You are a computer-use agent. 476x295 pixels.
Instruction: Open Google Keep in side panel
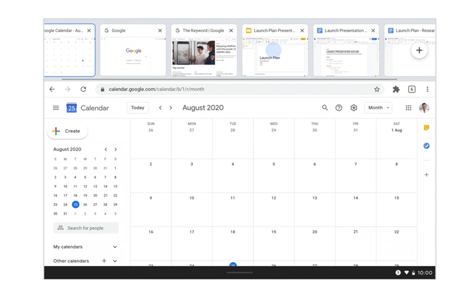click(427, 128)
